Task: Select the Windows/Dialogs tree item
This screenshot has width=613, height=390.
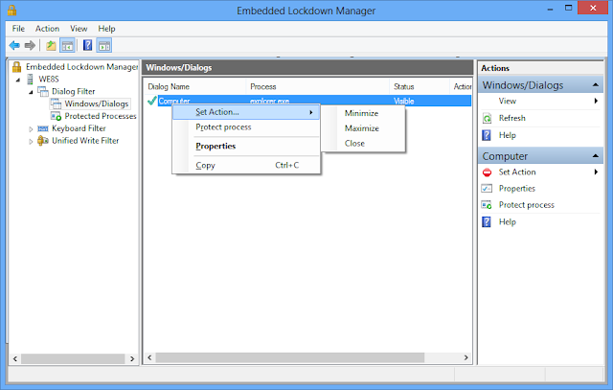Action: click(97, 103)
